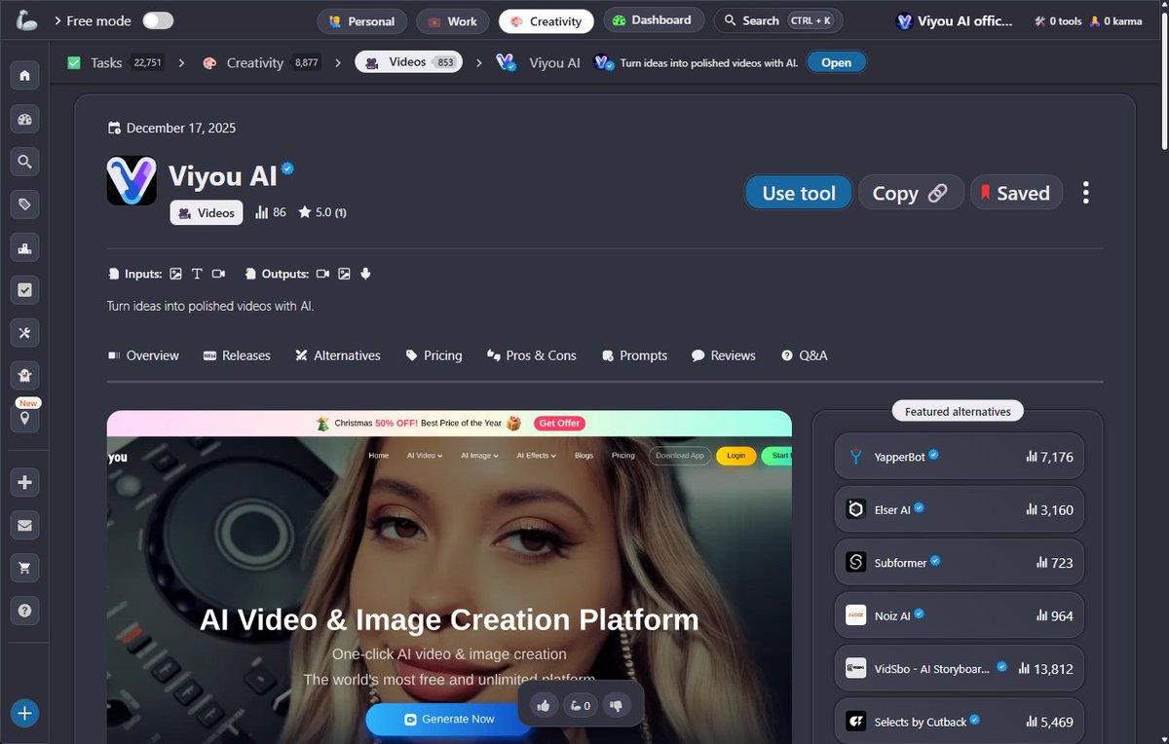The height and width of the screenshot is (744, 1169).
Task: Open the YapperBot alternative
Action: tap(960, 456)
